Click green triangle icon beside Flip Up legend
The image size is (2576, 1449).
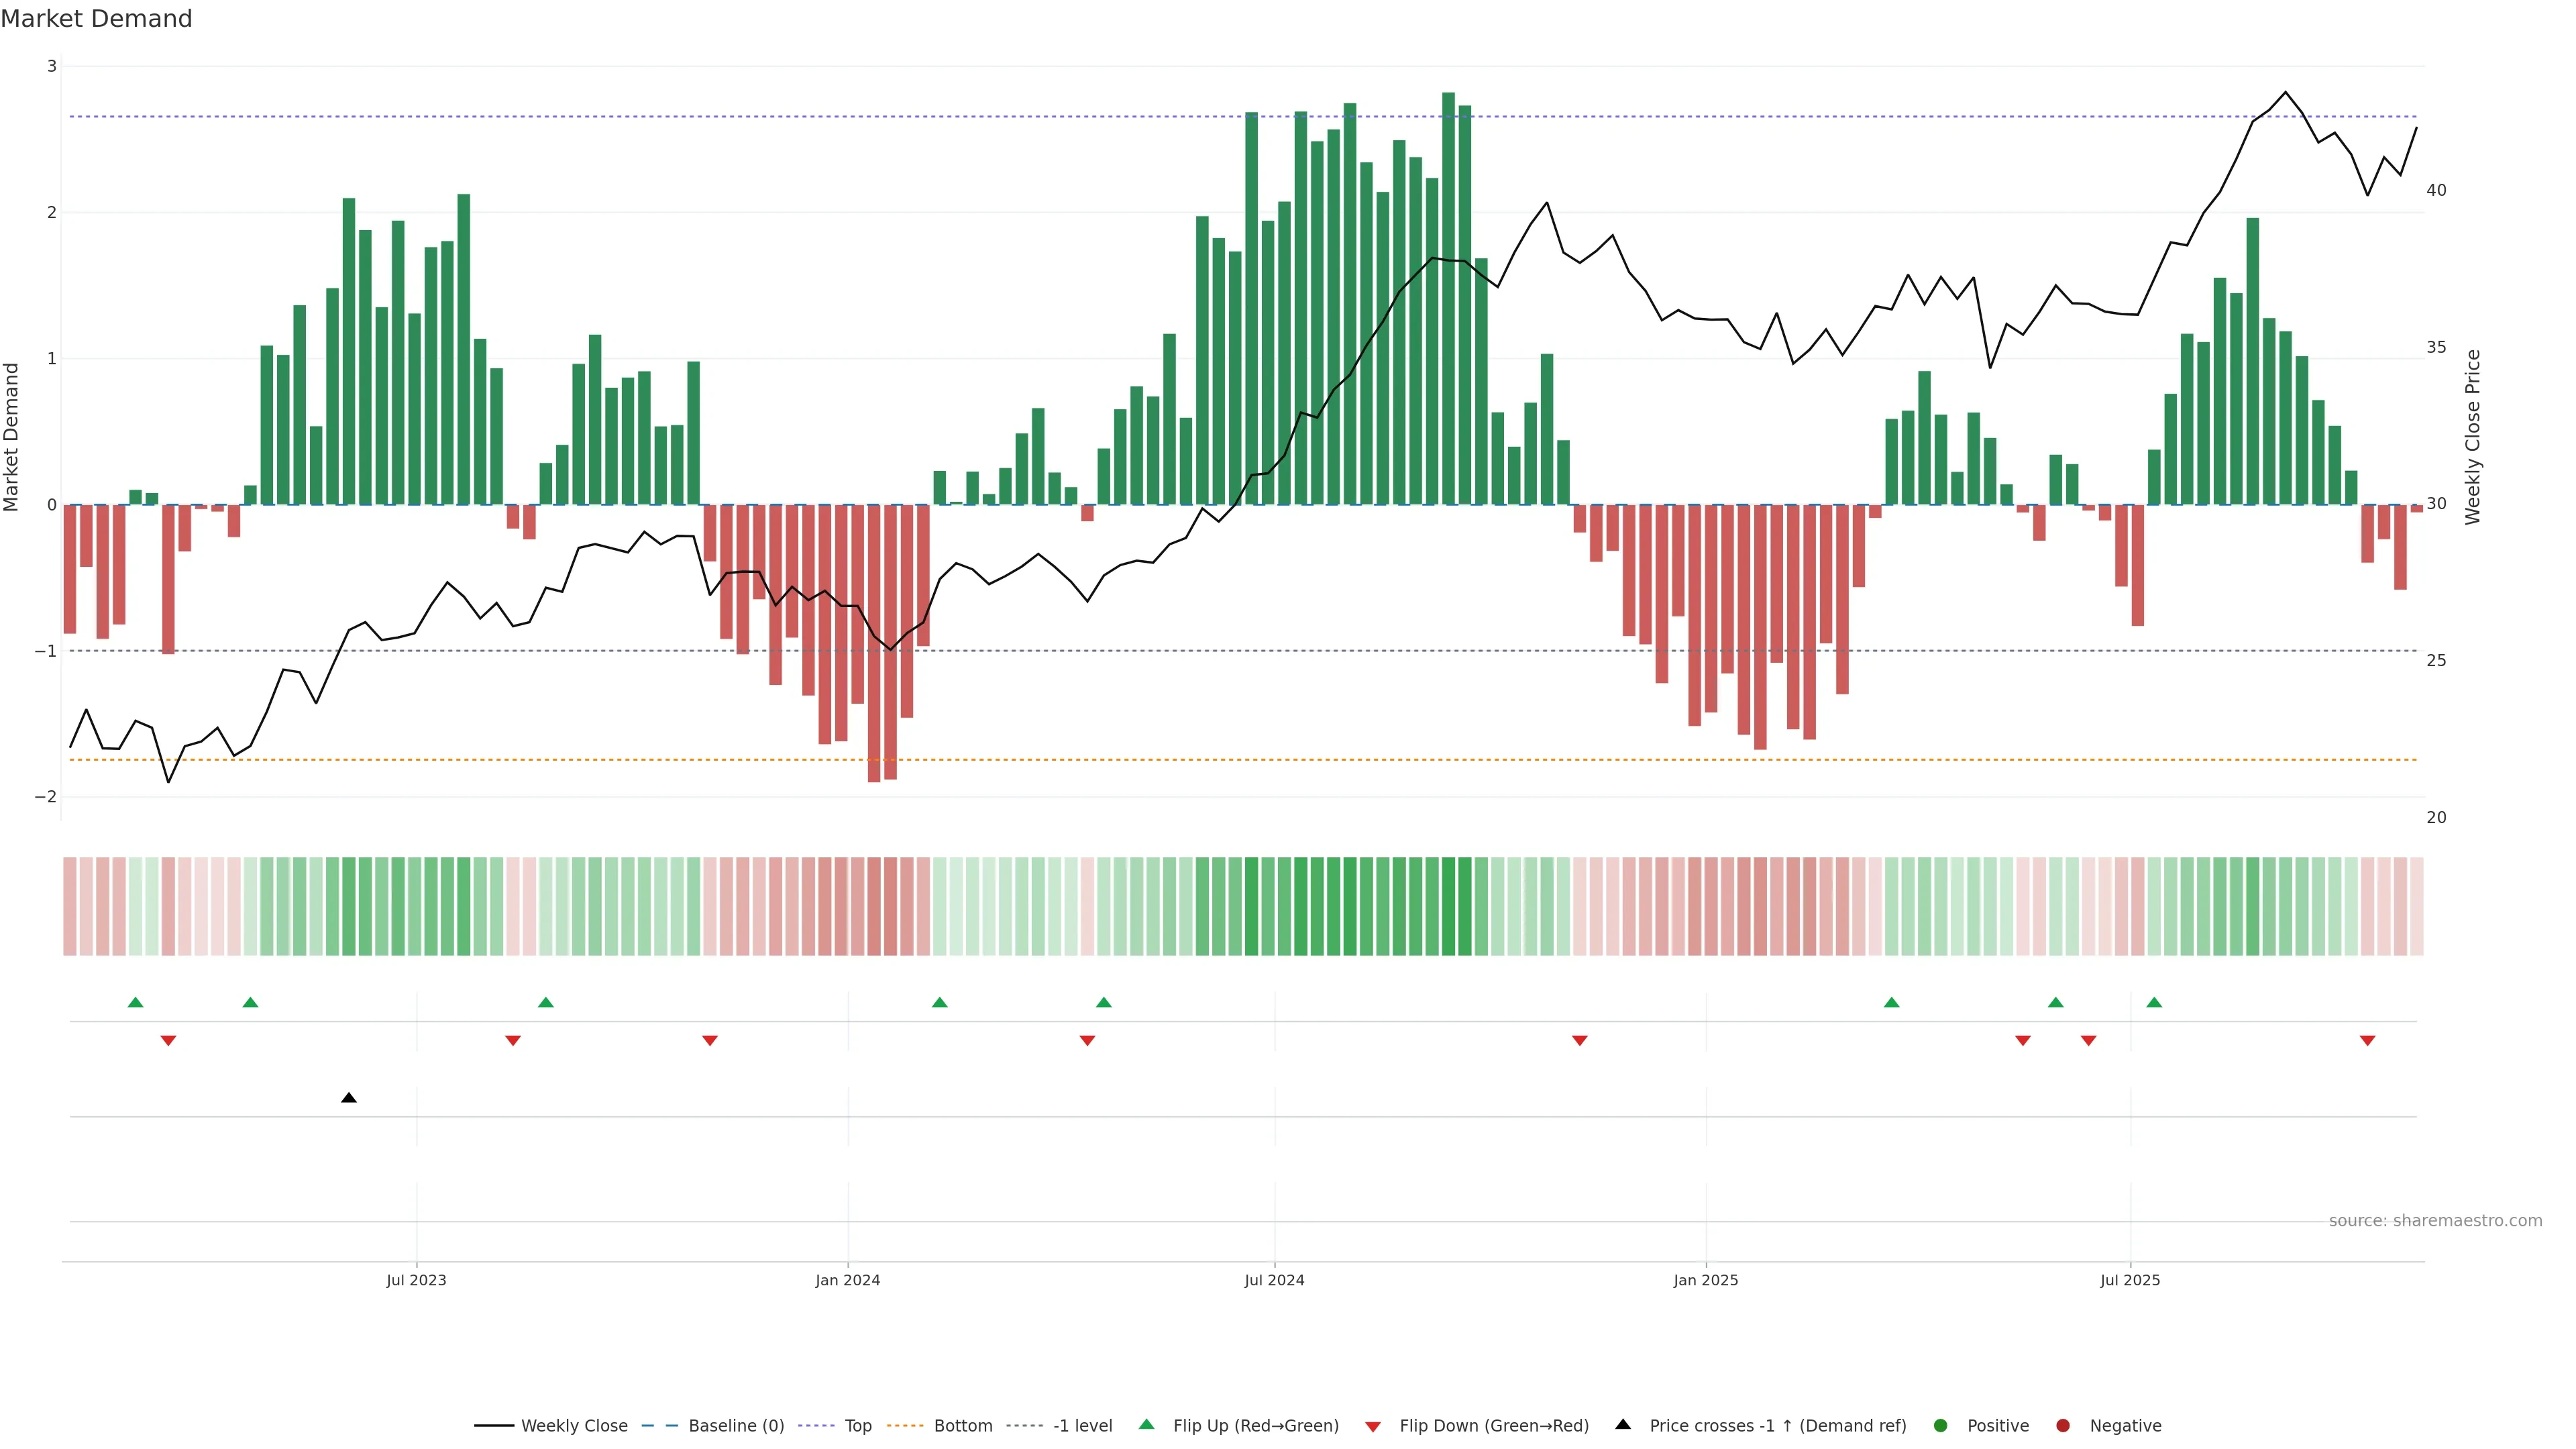tap(1146, 1424)
